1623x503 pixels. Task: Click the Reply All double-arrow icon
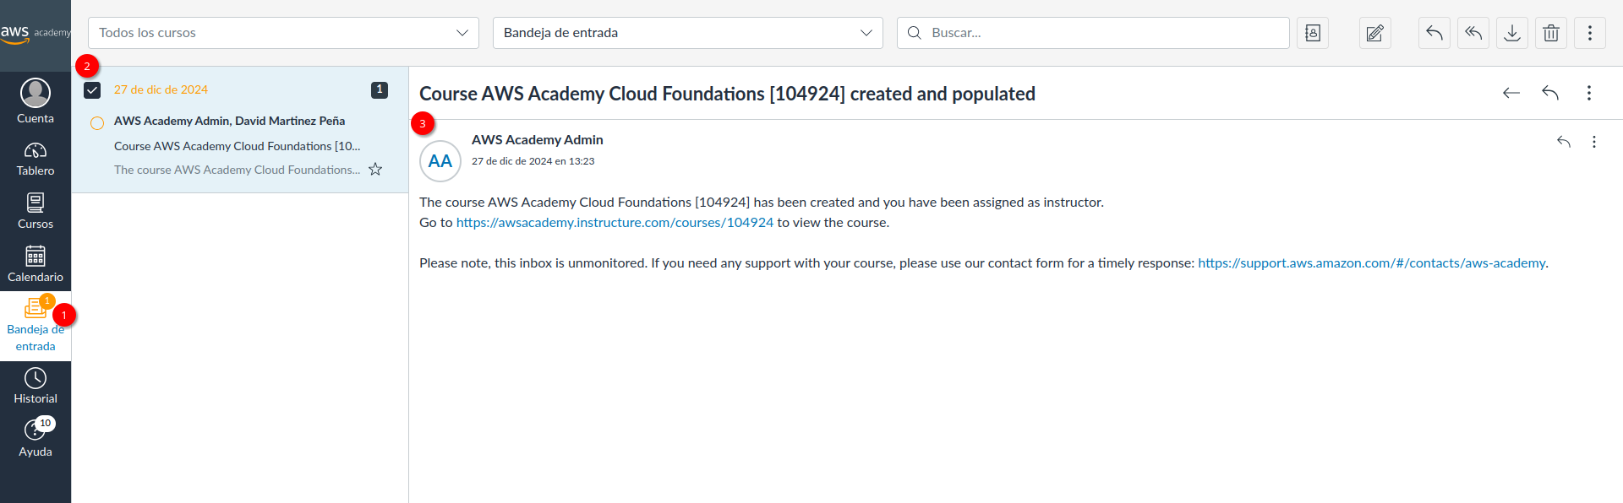[x=1473, y=33]
